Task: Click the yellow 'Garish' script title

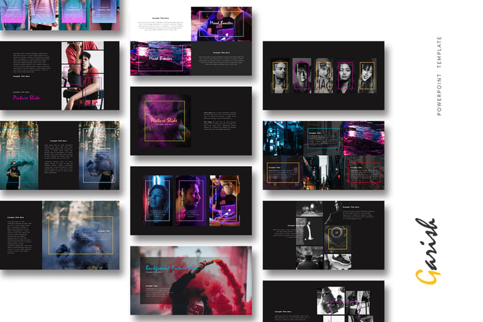Action: (x=427, y=251)
